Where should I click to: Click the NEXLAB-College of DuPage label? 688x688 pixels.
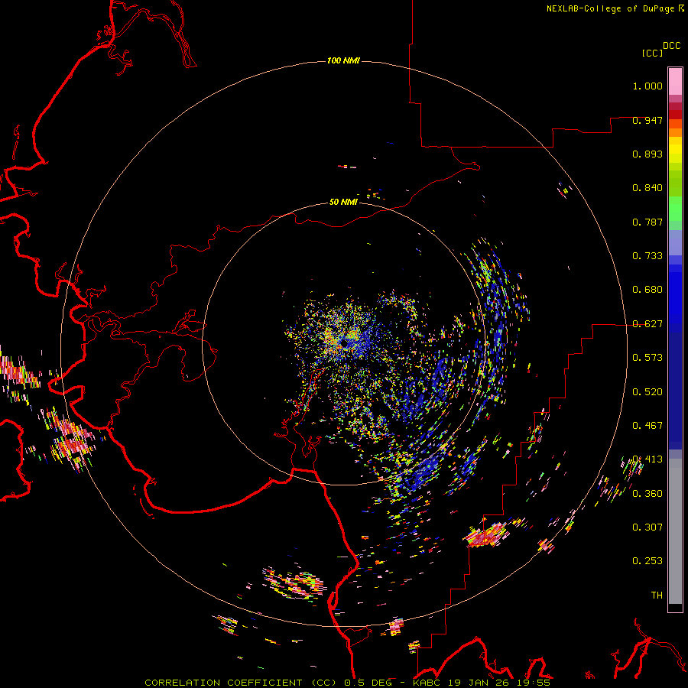pyautogui.click(x=610, y=8)
